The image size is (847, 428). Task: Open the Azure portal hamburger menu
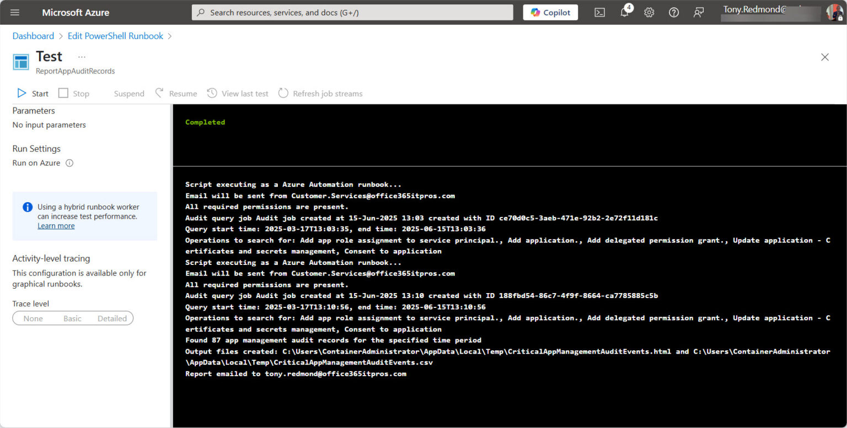pyautogui.click(x=15, y=12)
